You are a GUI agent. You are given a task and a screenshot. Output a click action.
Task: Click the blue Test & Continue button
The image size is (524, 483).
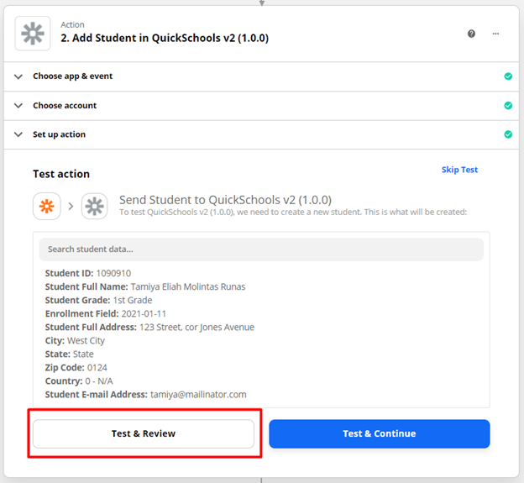click(x=380, y=433)
